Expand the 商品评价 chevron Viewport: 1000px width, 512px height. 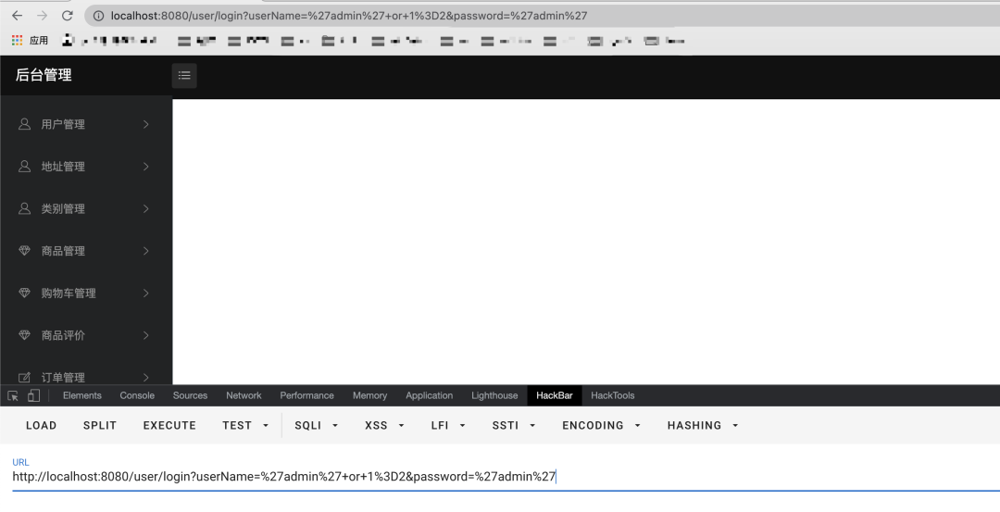(x=146, y=335)
